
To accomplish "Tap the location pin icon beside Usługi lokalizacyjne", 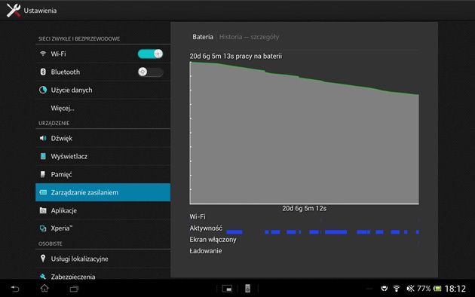I will pyautogui.click(x=43, y=259).
